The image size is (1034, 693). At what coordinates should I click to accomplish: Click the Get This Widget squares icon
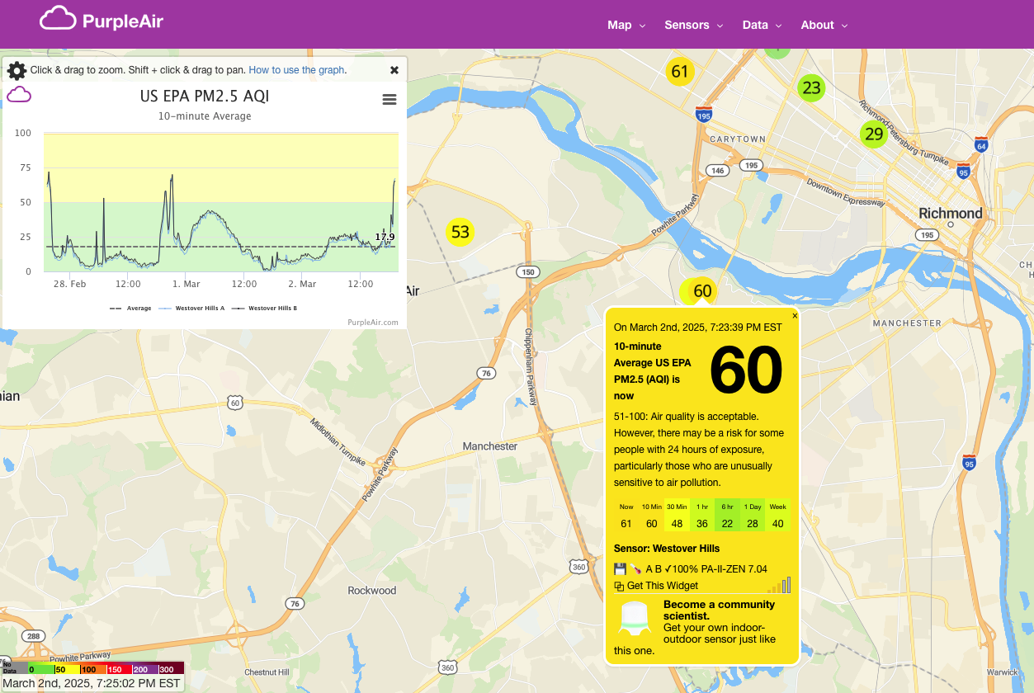pyautogui.click(x=619, y=586)
